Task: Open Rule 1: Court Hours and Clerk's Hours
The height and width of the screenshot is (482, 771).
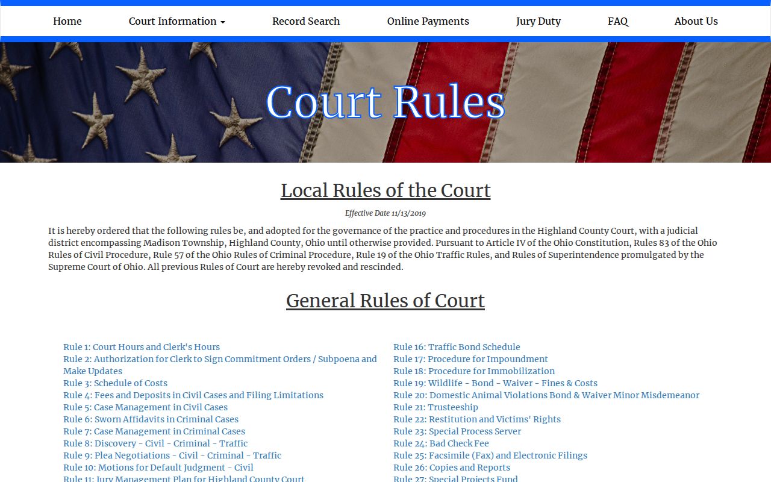Action: coord(142,347)
